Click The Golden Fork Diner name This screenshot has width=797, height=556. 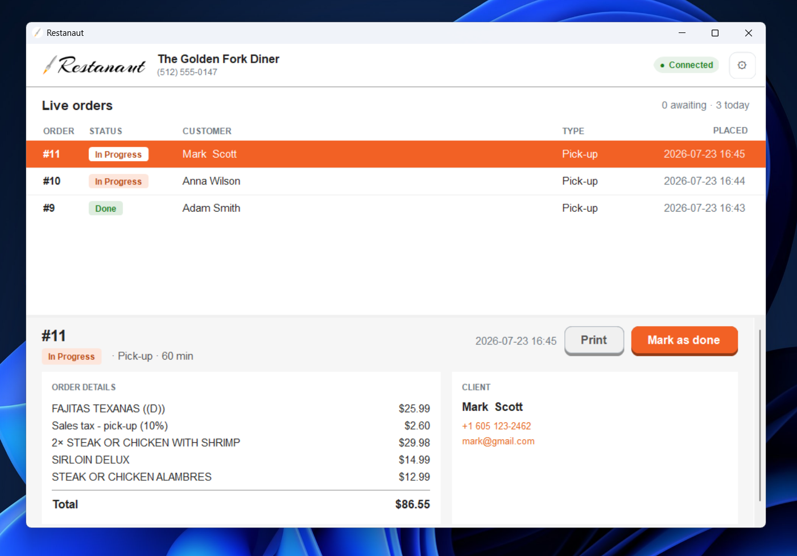click(218, 59)
